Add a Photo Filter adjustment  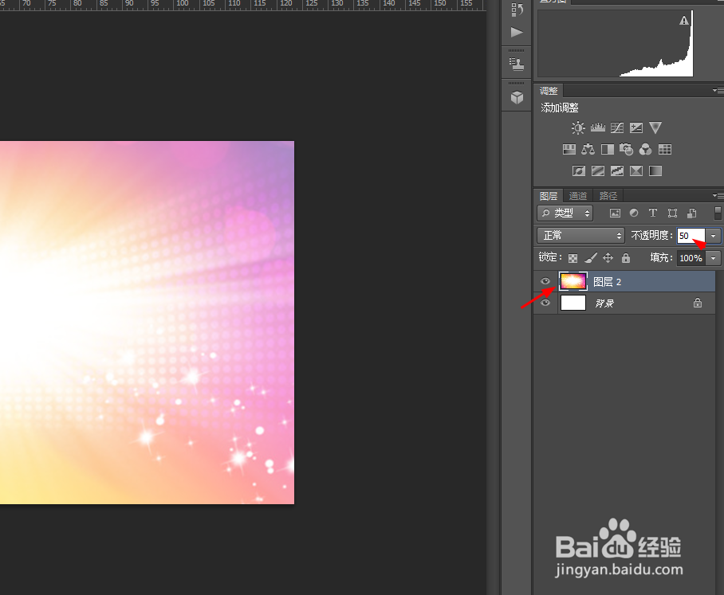click(x=626, y=150)
